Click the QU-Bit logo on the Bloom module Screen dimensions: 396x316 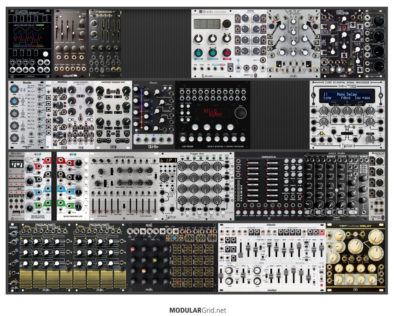tap(154, 147)
